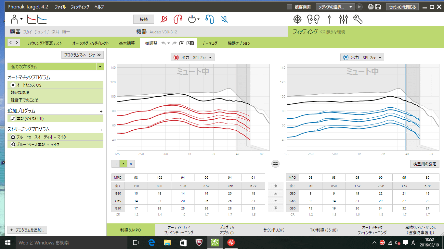
Task: Open the メディアの選択 dropdown
Action: click(335, 7)
